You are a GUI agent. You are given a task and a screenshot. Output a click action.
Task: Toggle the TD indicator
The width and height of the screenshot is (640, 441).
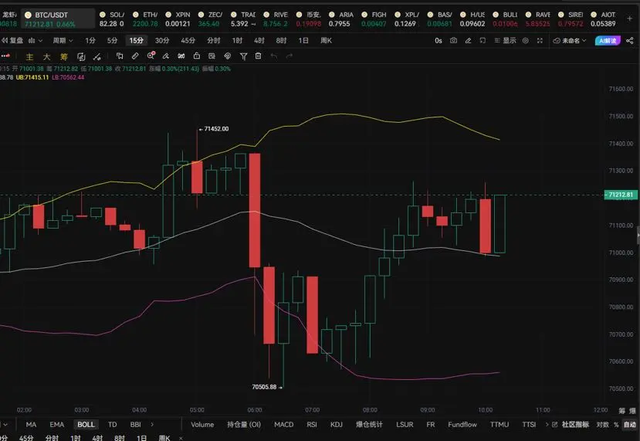(x=112, y=425)
